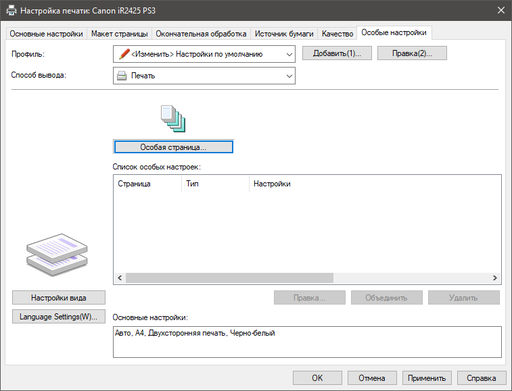Click the Применить button
The image size is (512, 391).
click(427, 378)
